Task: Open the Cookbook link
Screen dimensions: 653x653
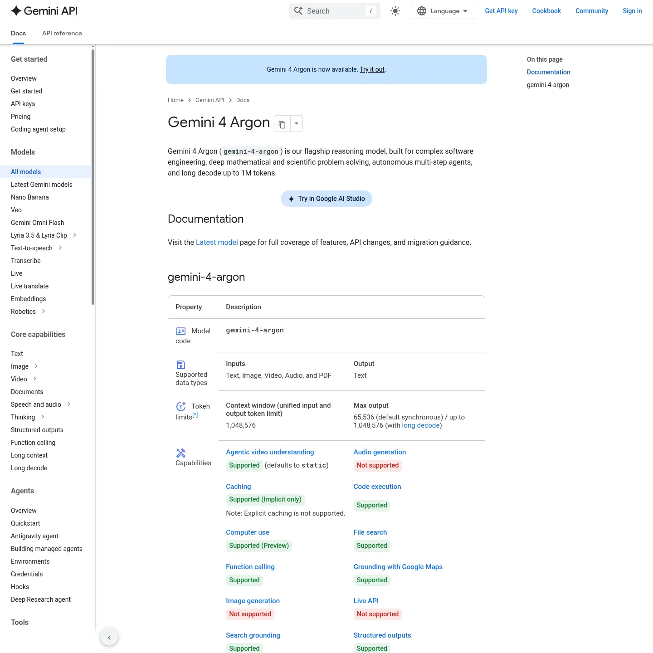Action: [546, 11]
